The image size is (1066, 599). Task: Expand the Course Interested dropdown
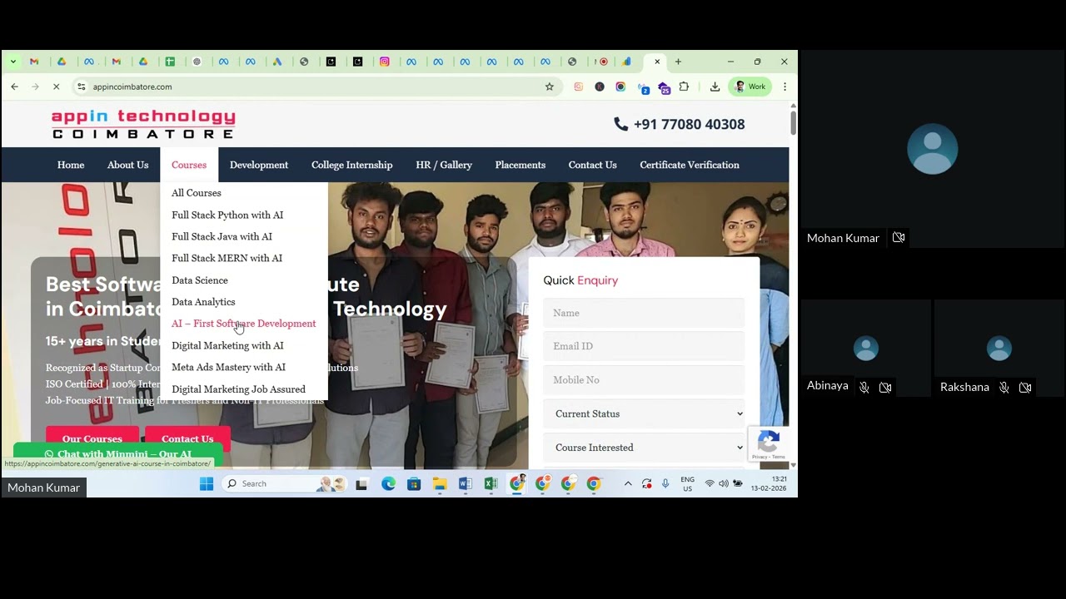point(644,448)
